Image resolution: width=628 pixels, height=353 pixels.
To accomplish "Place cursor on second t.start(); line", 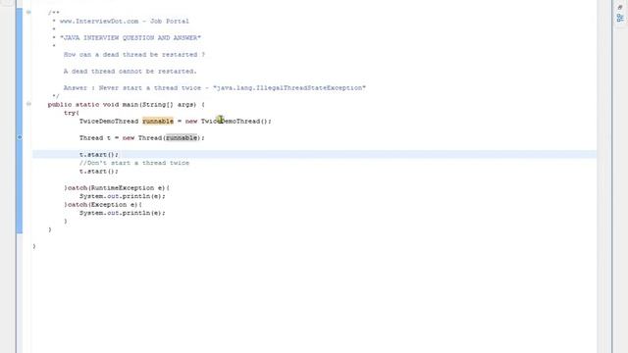I will pos(98,172).
